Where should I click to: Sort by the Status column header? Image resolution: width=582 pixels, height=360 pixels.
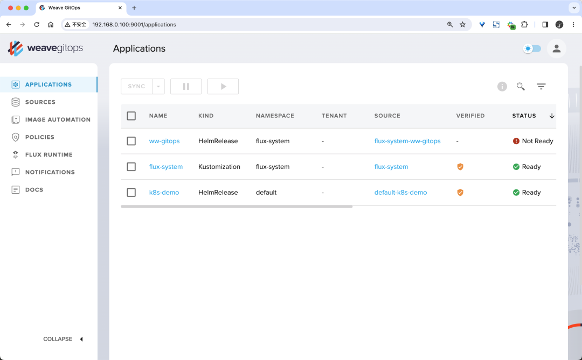tap(524, 116)
